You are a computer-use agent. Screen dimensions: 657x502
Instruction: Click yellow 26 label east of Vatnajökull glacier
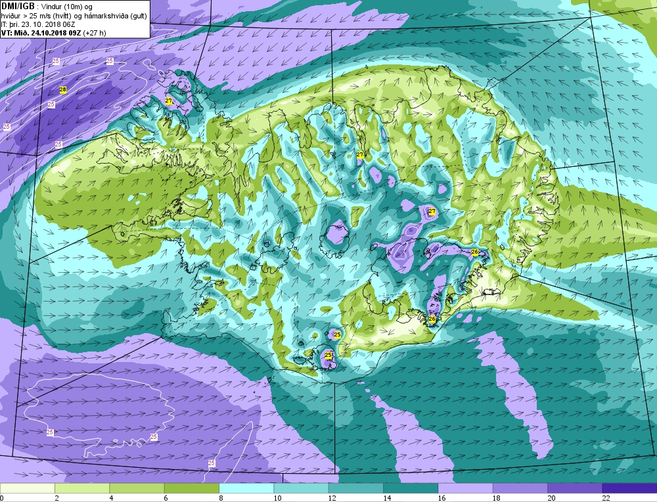pos(475,252)
